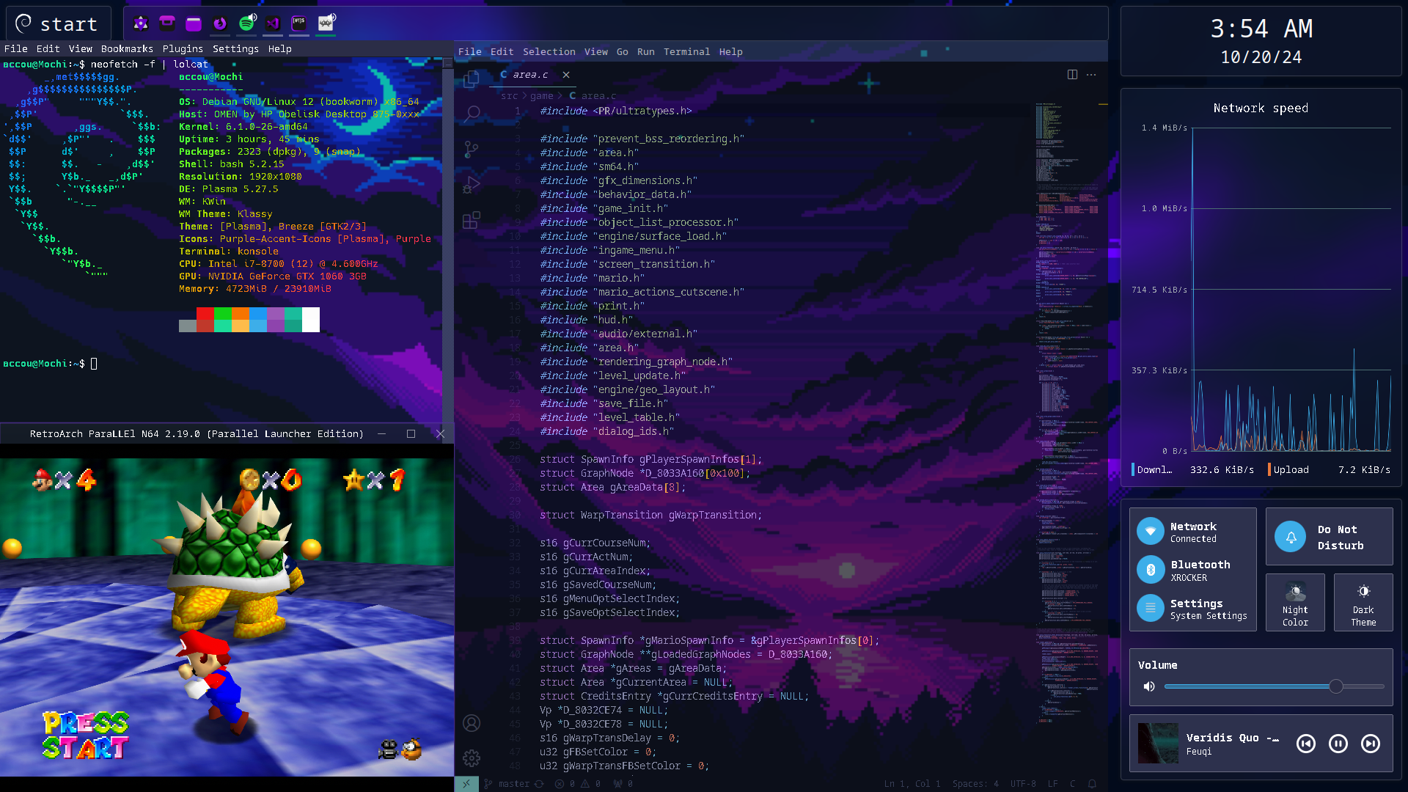1408x792 pixels.
Task: Open Konsole Plugins menu
Action: pyautogui.click(x=183, y=48)
